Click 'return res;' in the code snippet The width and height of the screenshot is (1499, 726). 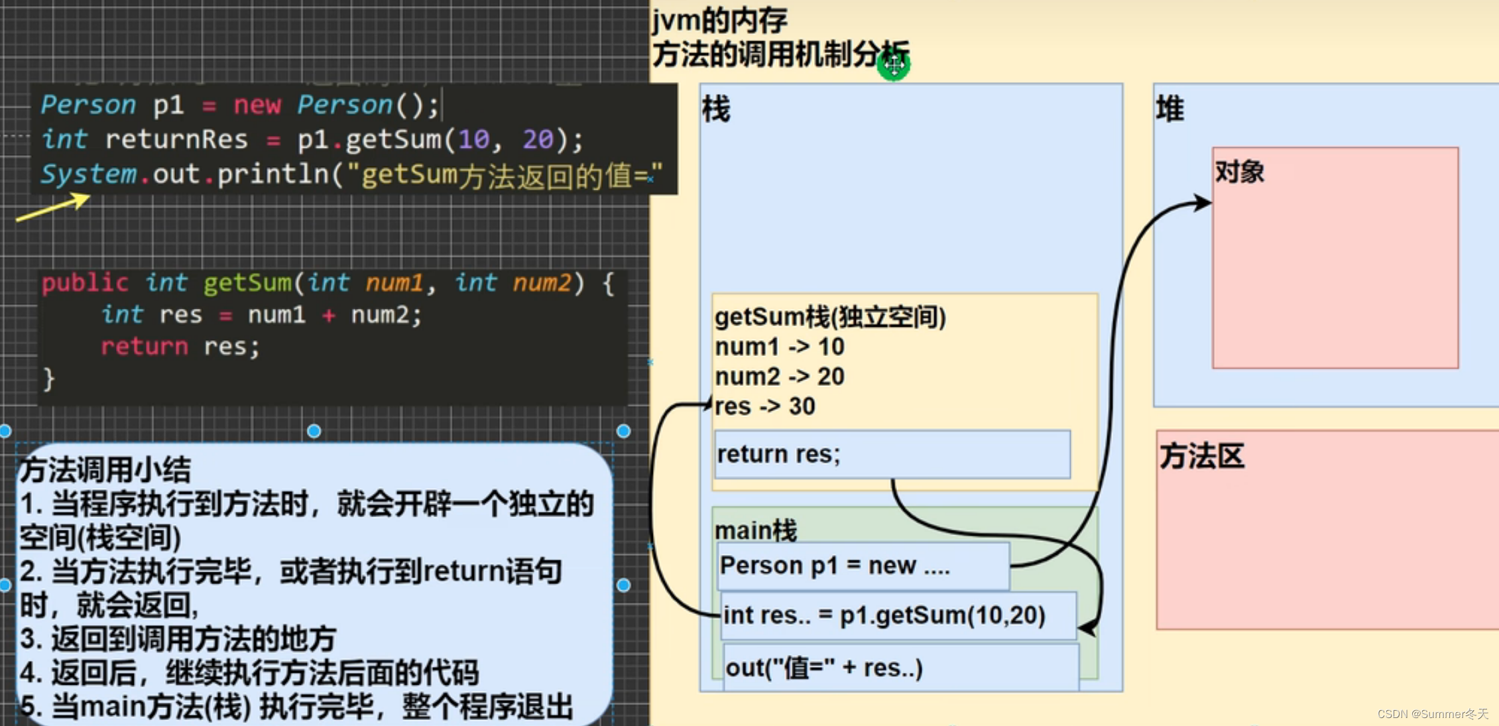point(180,346)
